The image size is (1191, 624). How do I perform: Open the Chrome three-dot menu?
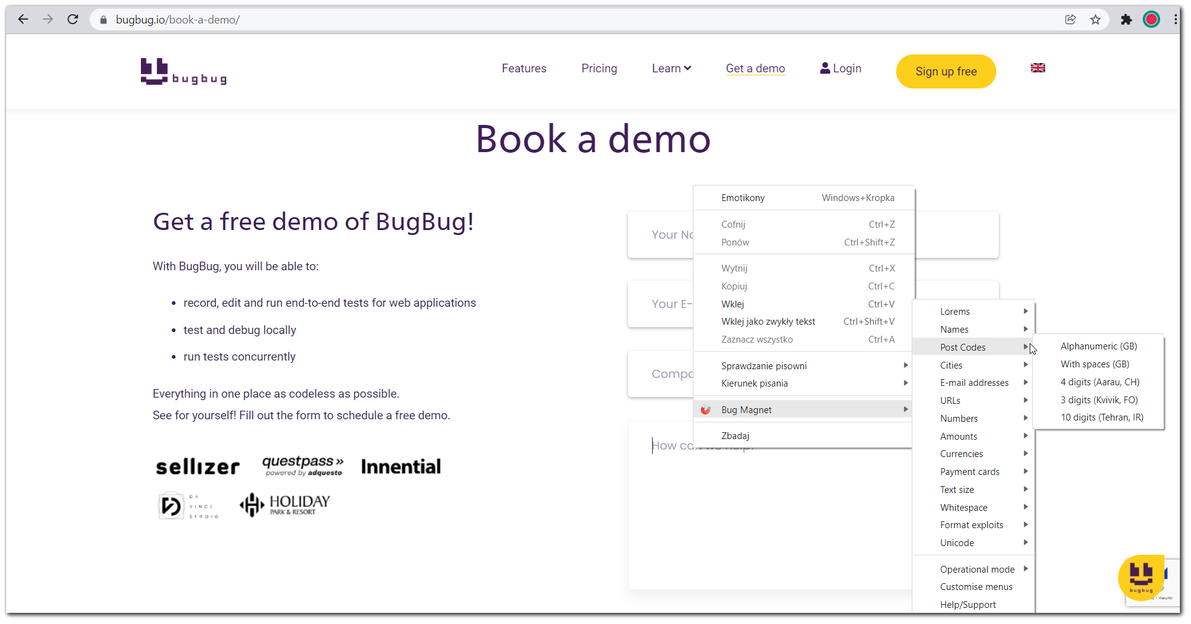[1175, 19]
